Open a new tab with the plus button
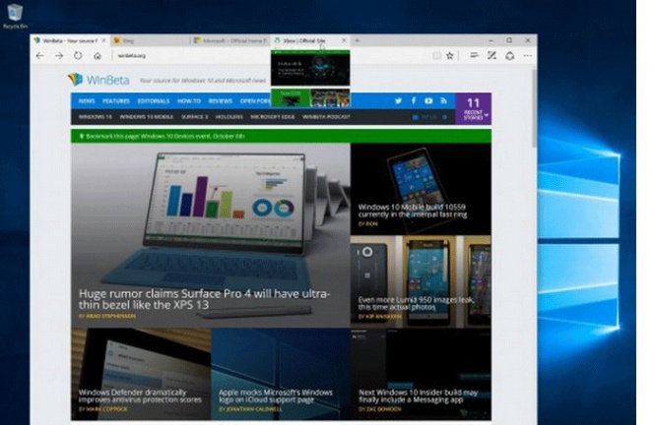 click(x=357, y=40)
